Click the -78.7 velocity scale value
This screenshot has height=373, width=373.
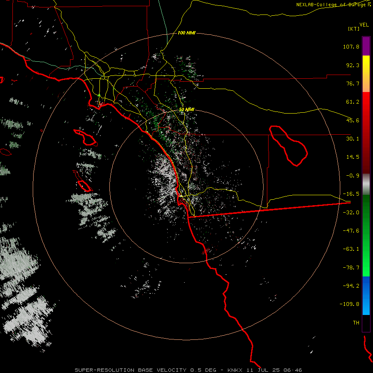351,268
